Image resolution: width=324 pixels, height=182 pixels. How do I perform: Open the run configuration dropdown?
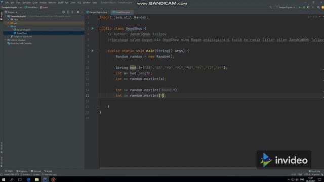(x=285, y=7)
